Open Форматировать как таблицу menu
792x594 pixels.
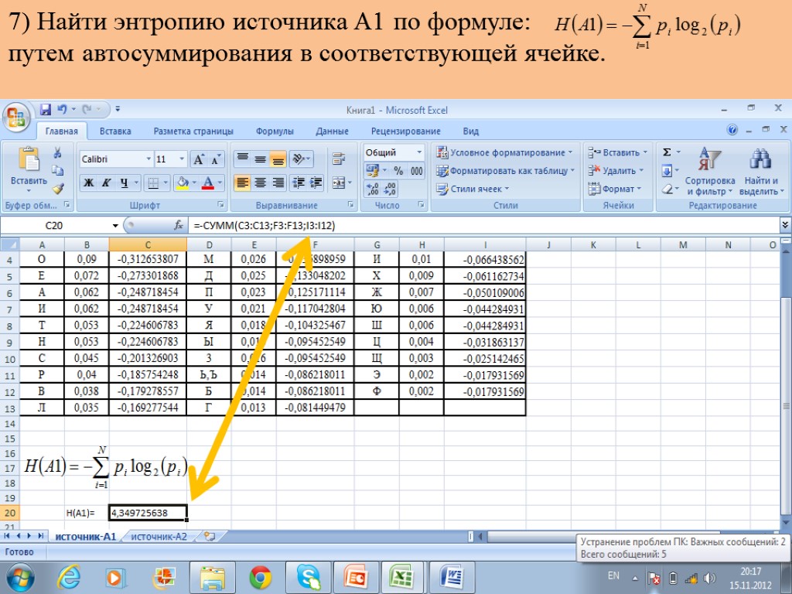coord(505,171)
